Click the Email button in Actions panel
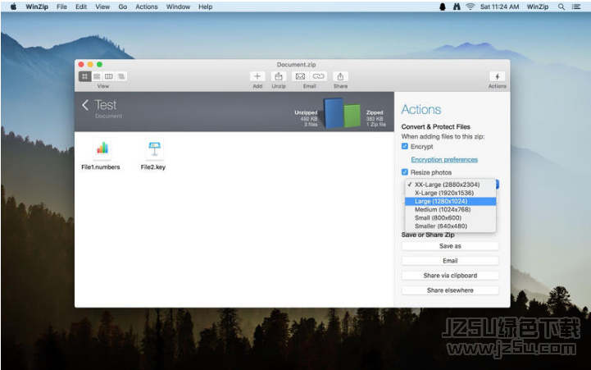 click(450, 261)
